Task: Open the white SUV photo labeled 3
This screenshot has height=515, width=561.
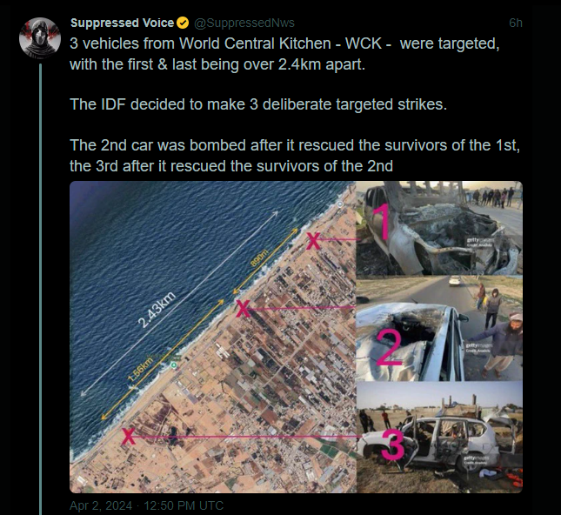Action: (439, 437)
